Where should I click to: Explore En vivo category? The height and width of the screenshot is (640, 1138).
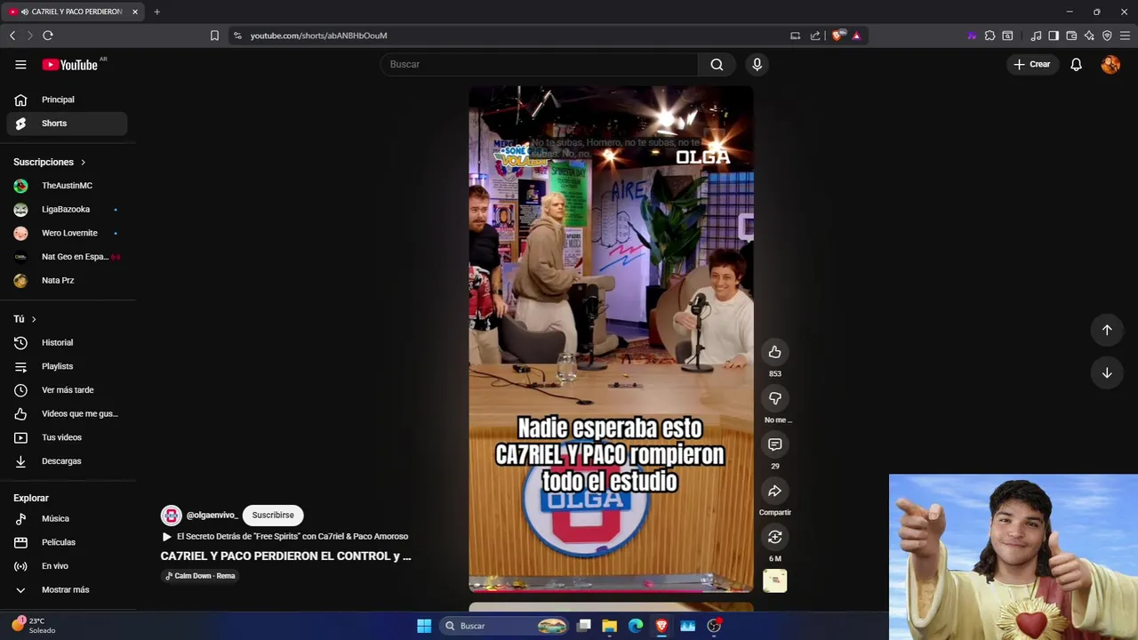pos(67,566)
